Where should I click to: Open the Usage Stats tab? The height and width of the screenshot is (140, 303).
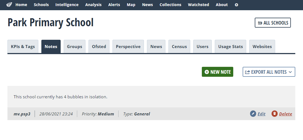point(230,46)
